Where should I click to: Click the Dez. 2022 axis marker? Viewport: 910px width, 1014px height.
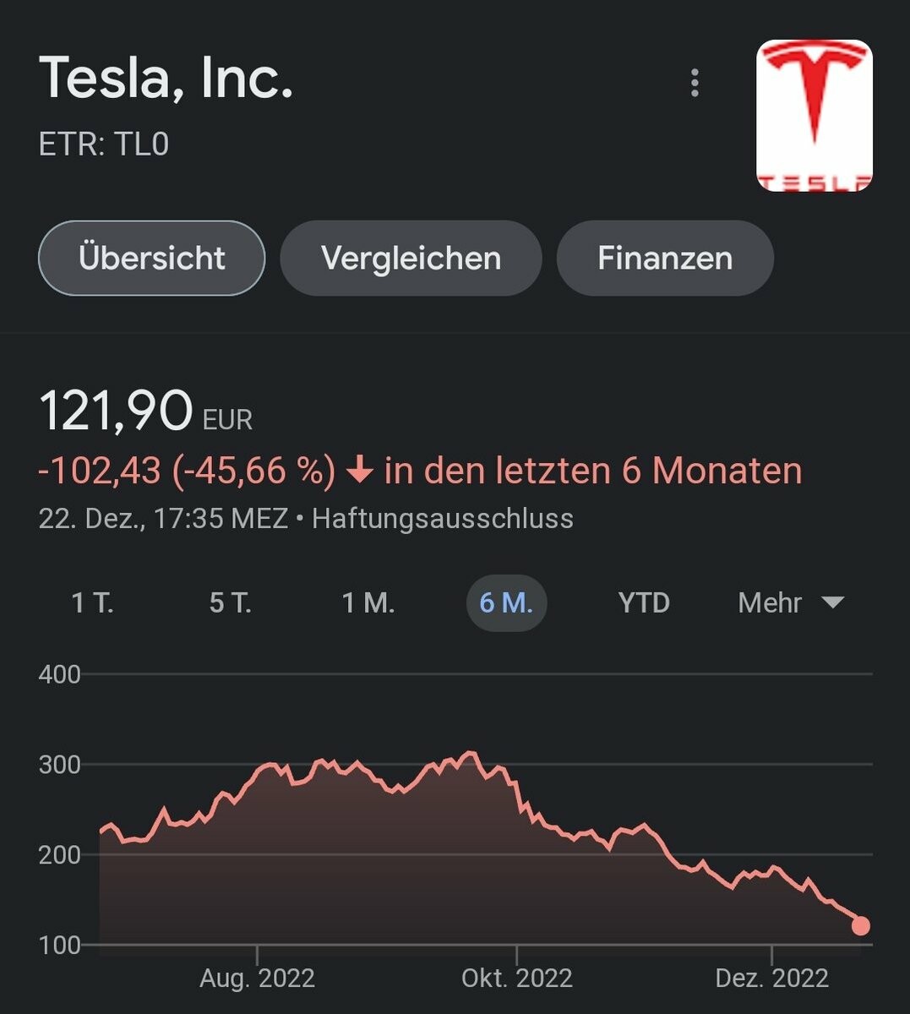[772, 979]
